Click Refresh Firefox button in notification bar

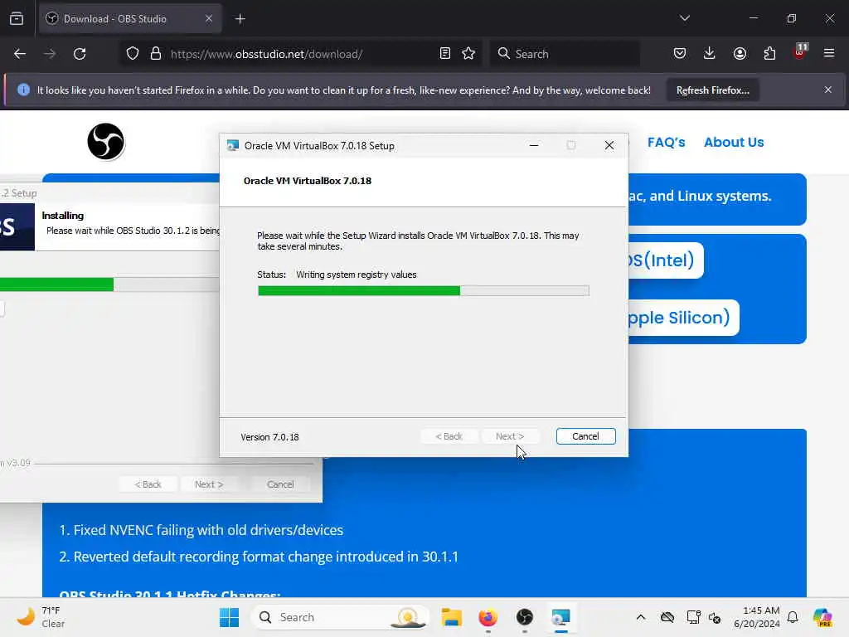[712, 90]
